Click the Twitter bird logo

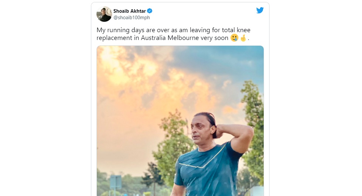coord(260,10)
